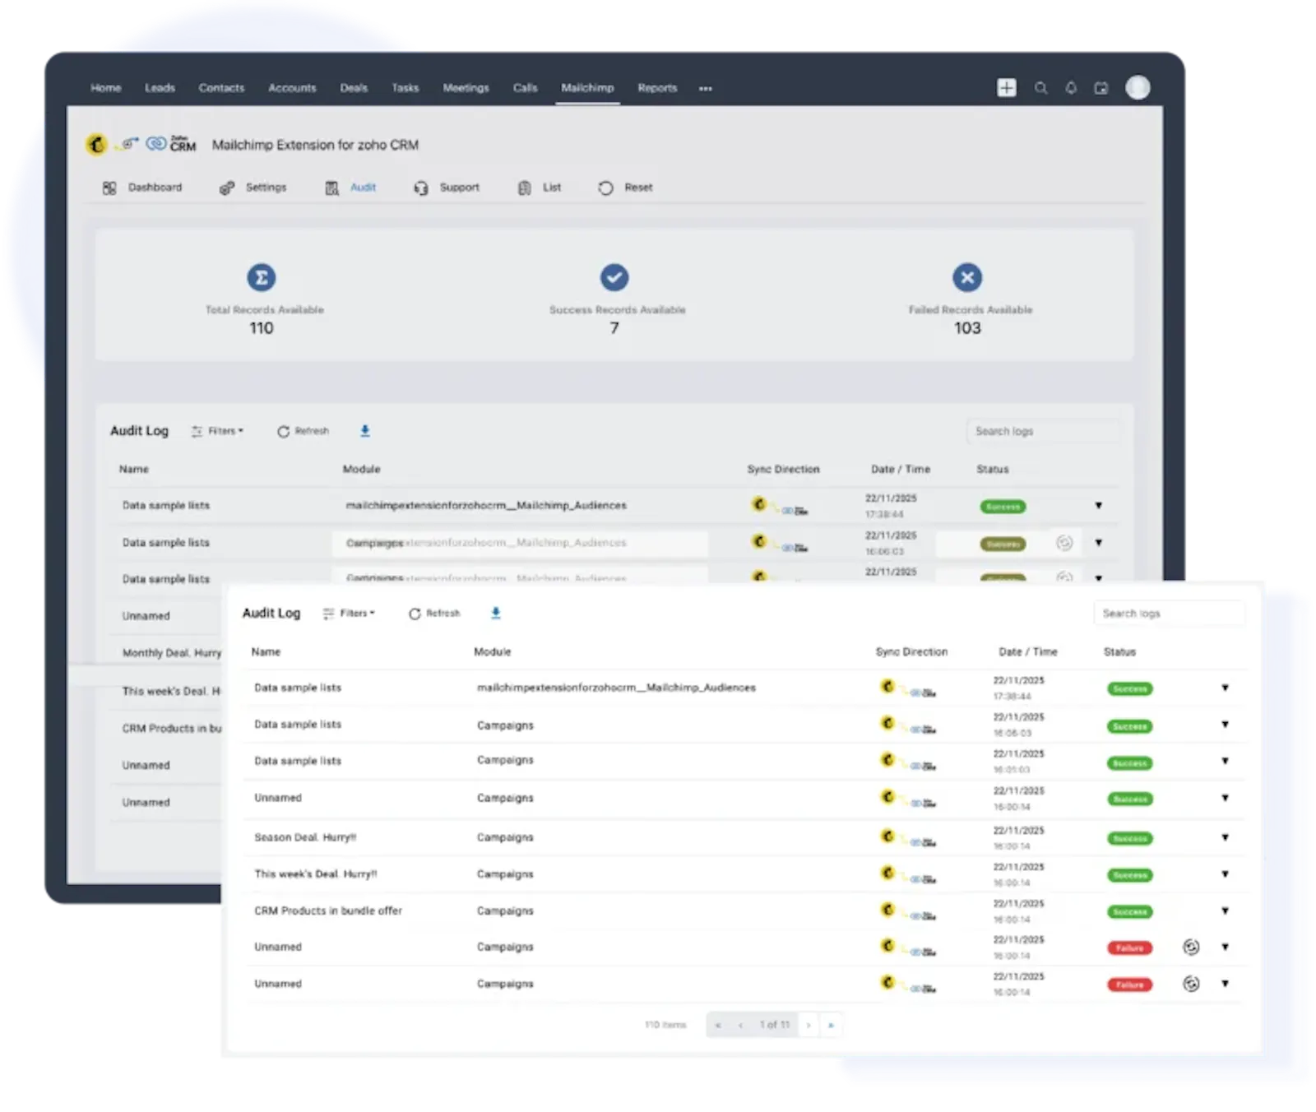Click the Zoho CRM logo in header
Image resolution: width=1316 pixels, height=1112 pixels.
172,144
